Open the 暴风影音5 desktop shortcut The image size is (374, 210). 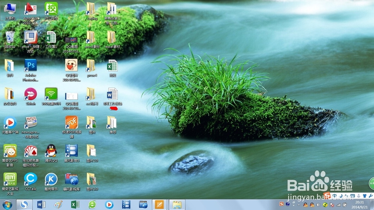(x=71, y=153)
